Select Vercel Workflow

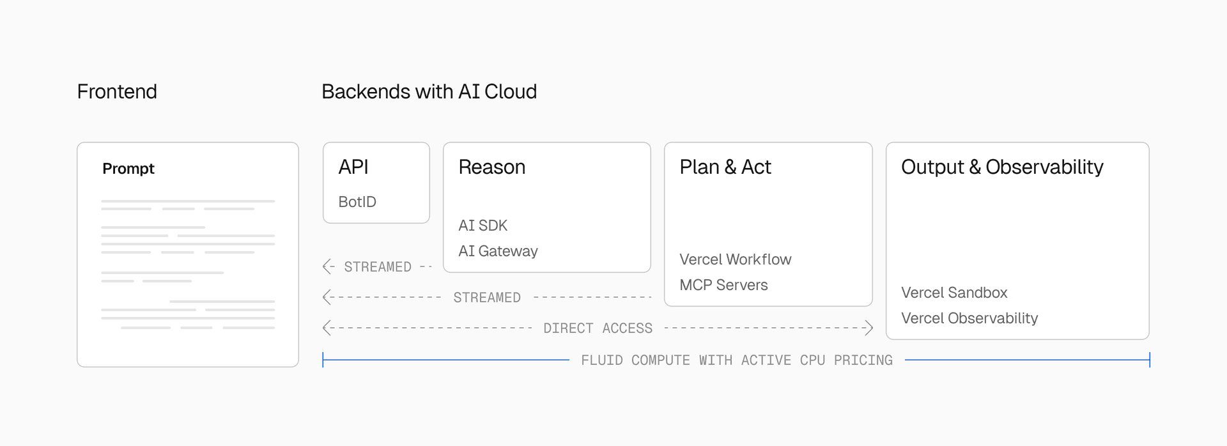pyautogui.click(x=735, y=259)
